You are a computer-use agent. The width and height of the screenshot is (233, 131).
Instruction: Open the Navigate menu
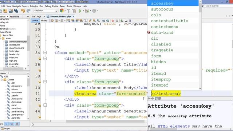(x=16, y=6)
